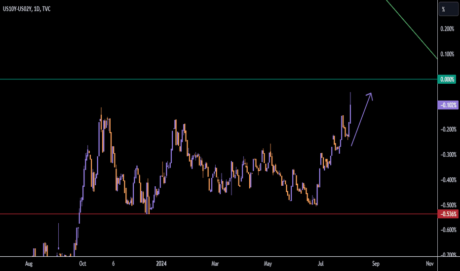
Task: Click the red -0.536% price label
Action: (x=448, y=214)
